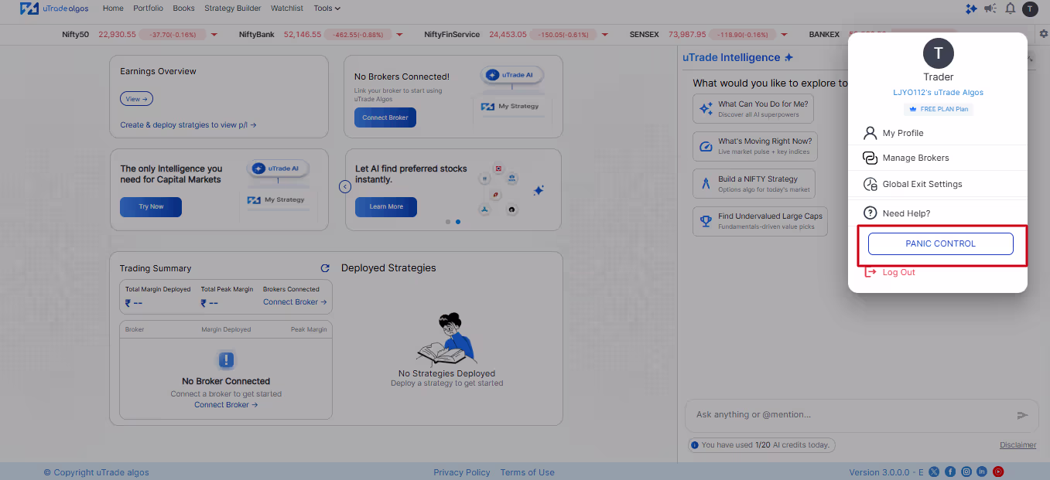Select first carousel pagination dot

(x=448, y=222)
